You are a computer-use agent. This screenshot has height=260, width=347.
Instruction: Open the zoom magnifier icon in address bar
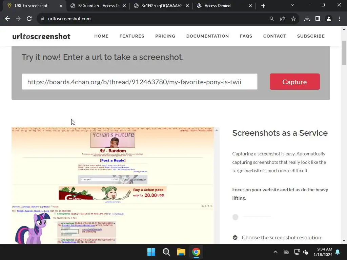(271, 19)
